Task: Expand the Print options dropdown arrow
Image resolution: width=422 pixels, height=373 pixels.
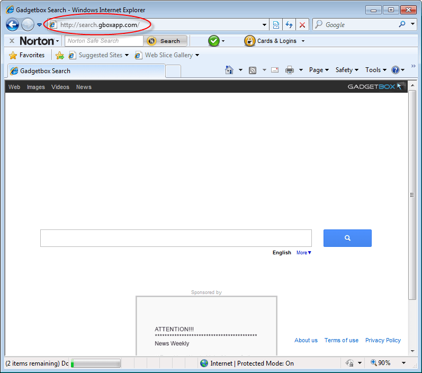Action: [x=301, y=70]
